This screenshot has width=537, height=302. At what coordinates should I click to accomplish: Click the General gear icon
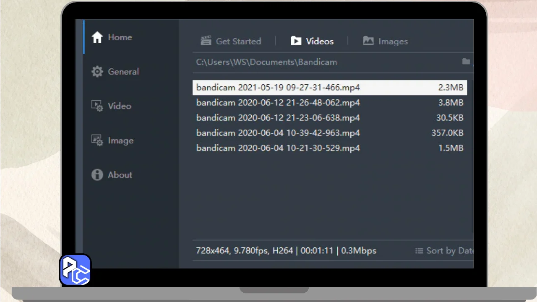[x=97, y=72]
